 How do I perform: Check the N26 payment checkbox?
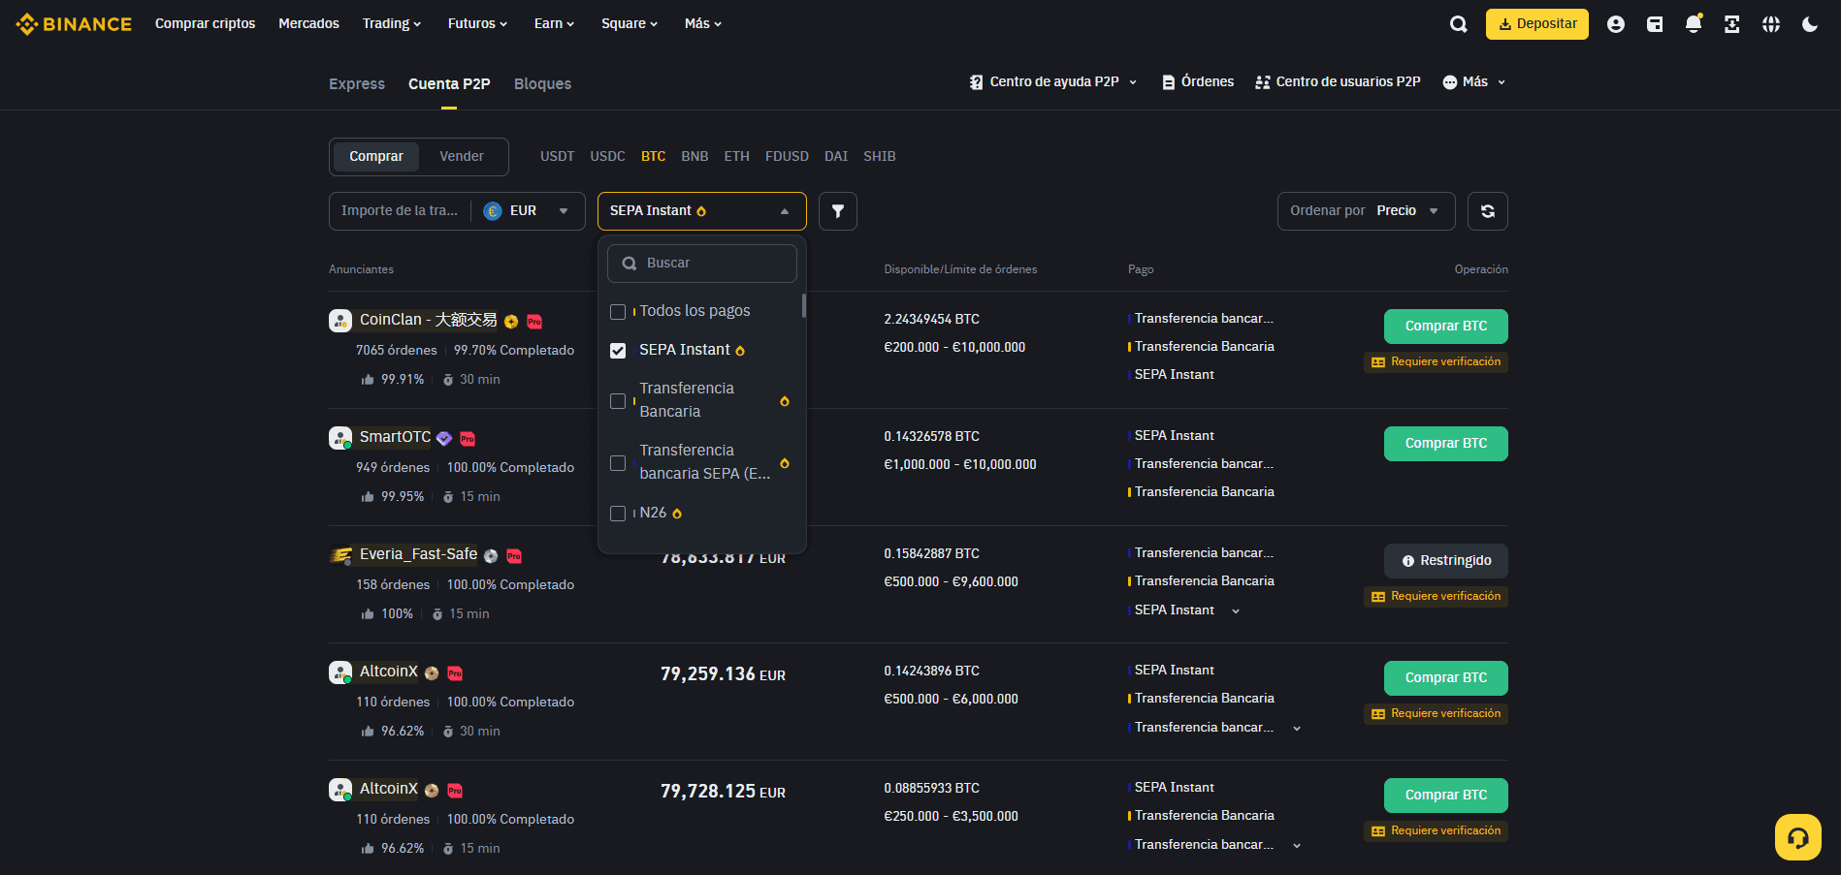pos(618,514)
